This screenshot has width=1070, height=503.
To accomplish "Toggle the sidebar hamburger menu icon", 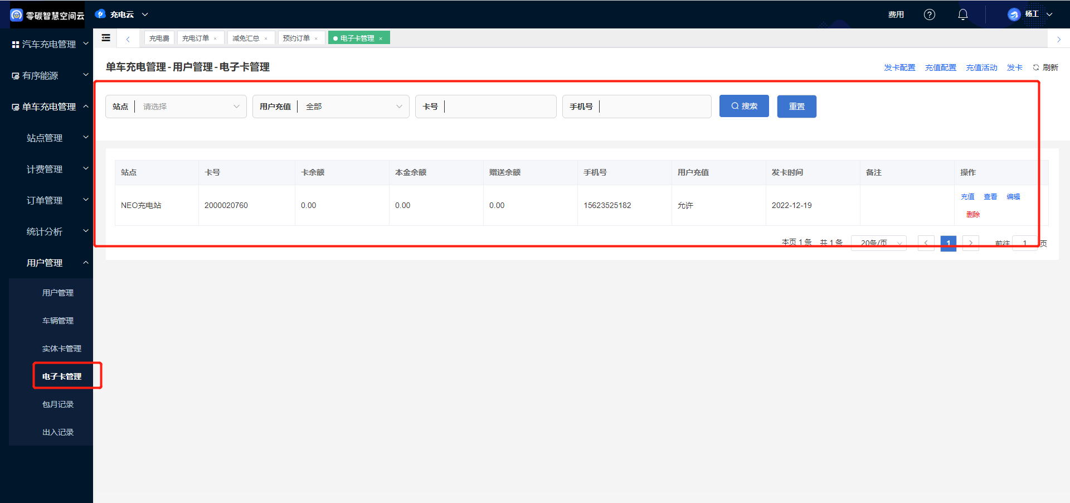I will point(106,38).
